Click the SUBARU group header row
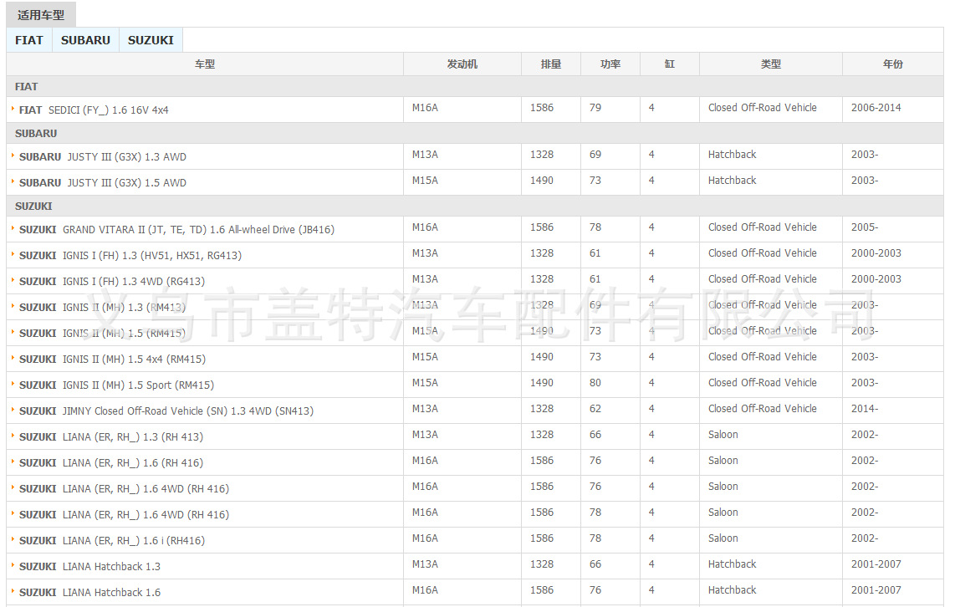The height and width of the screenshot is (607, 955). pyautogui.click(x=475, y=133)
